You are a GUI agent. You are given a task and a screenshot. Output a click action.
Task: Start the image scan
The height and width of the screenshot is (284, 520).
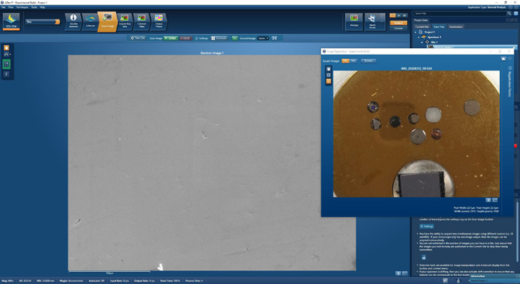tap(171, 38)
